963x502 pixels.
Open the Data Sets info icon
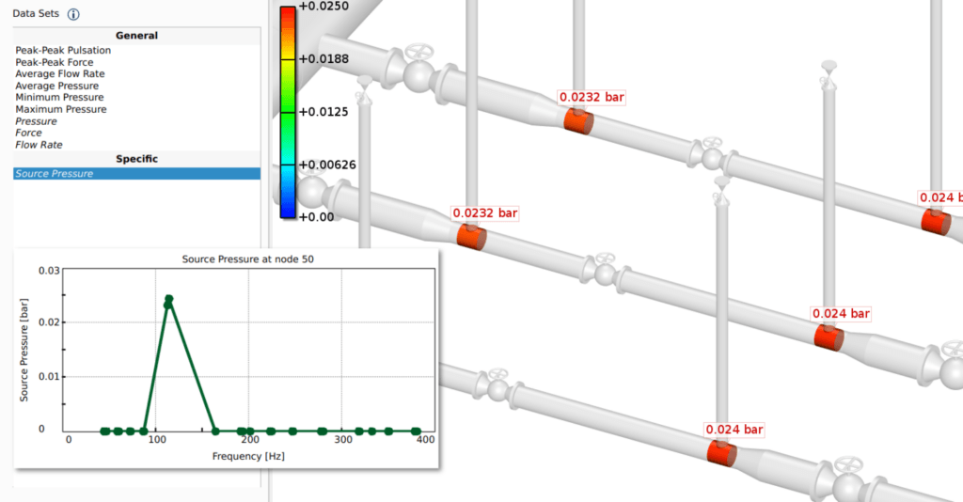tap(73, 14)
